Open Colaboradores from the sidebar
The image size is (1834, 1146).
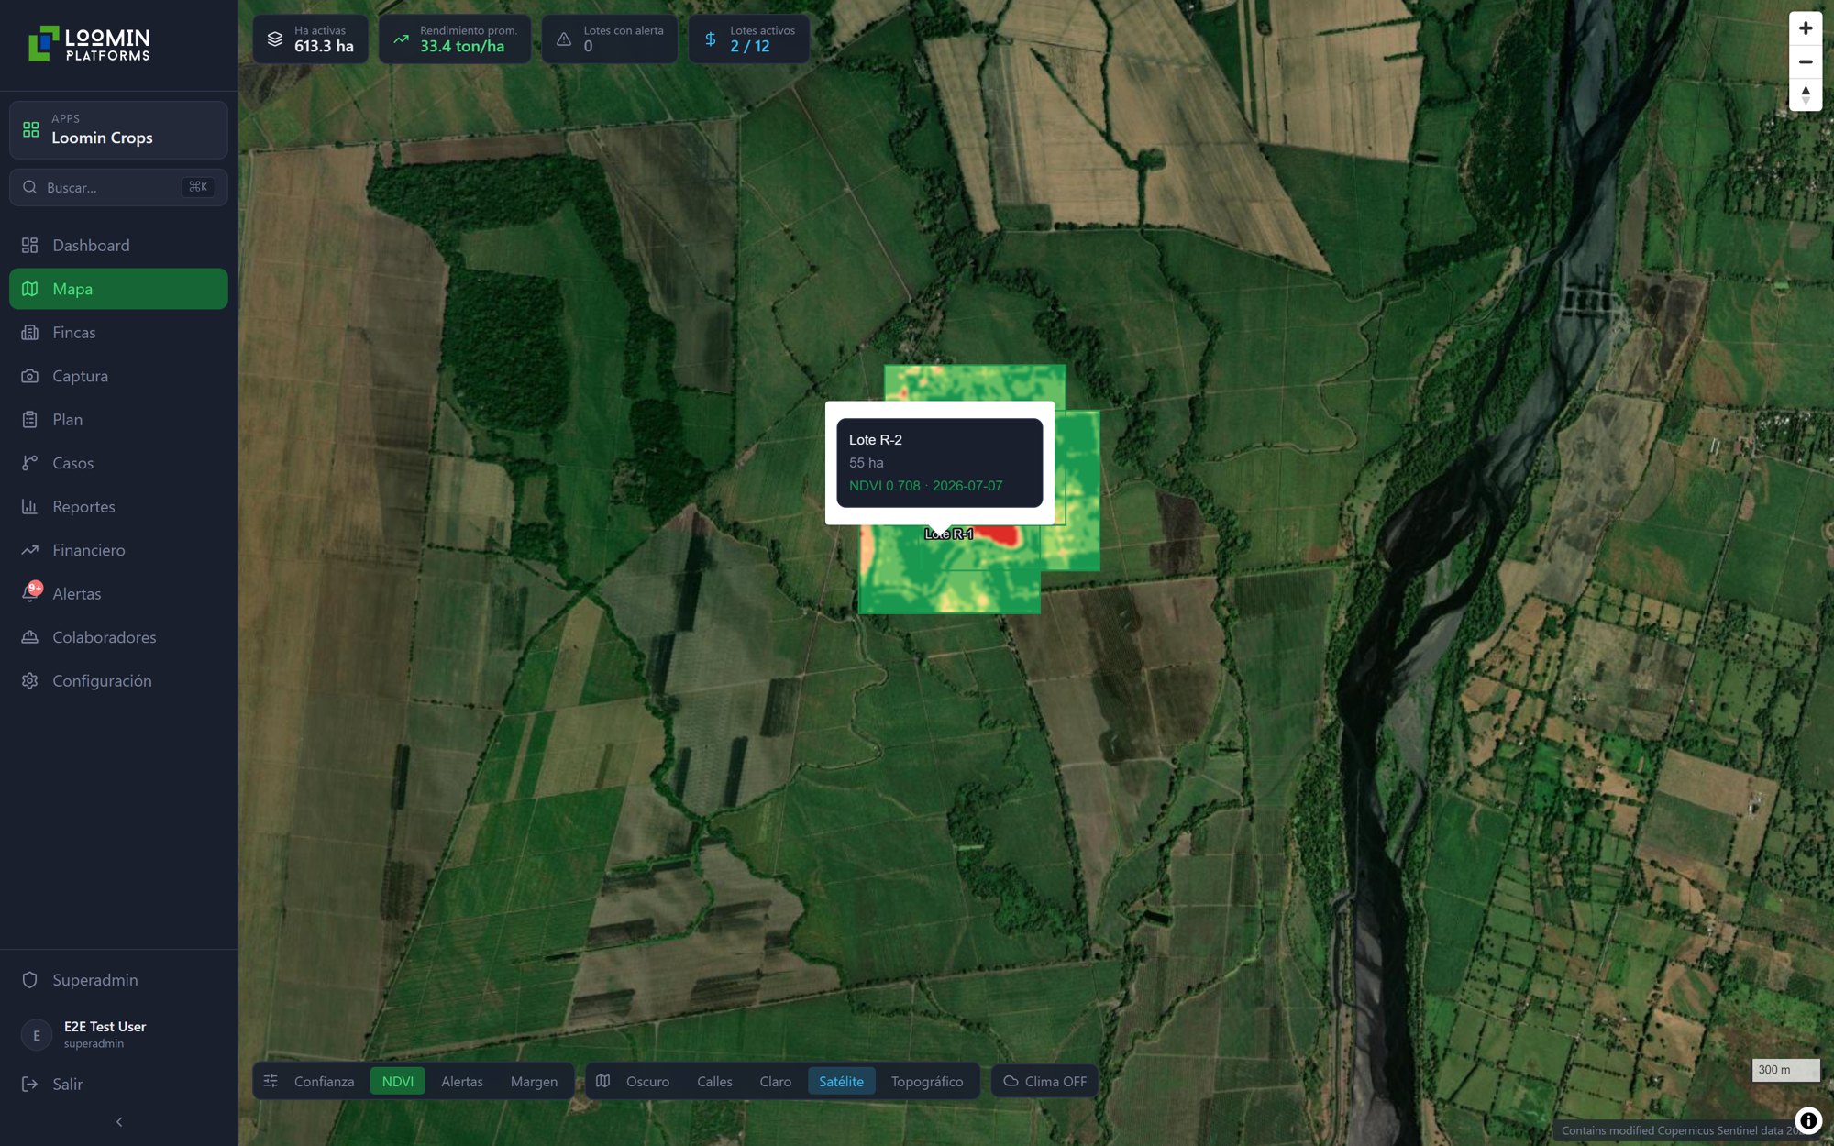click(x=118, y=637)
